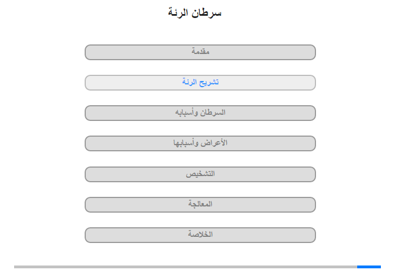This screenshot has height=270, width=395.
Task: Go to the diagnosis chapter
Action: click(200, 174)
